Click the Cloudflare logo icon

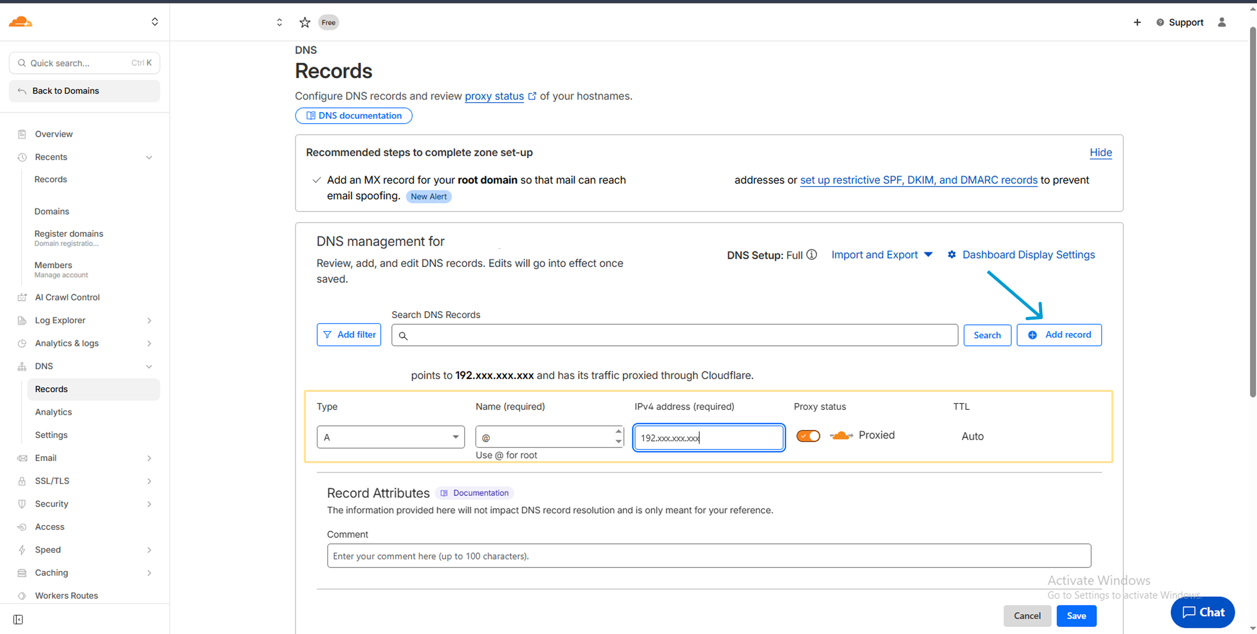20,22
